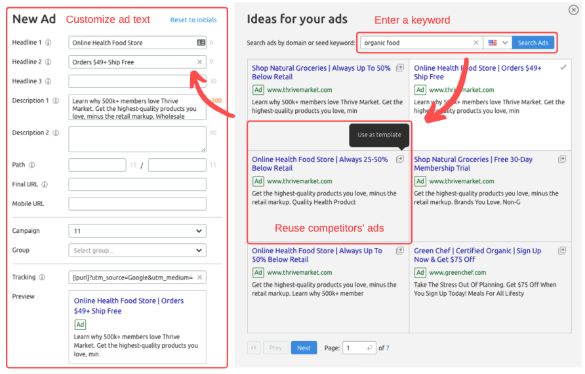The width and height of the screenshot is (585, 374).
Task: Click Reset to initials link
Action: click(x=193, y=20)
